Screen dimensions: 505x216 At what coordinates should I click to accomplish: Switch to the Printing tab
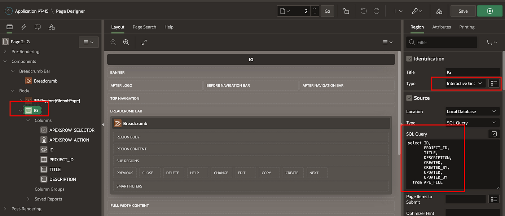point(467,27)
